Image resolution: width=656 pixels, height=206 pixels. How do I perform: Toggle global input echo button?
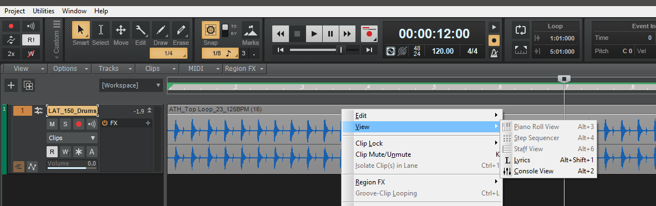pos(30,26)
